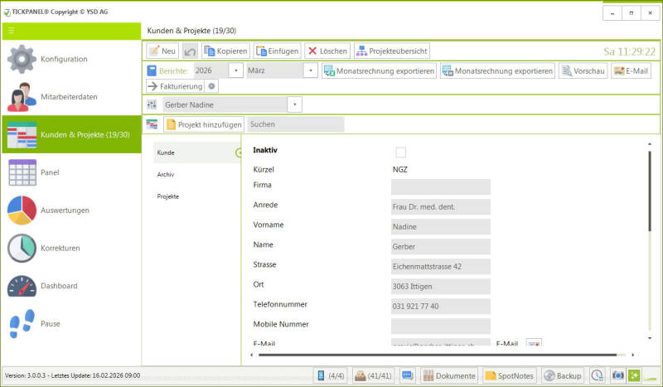Click the chat messages icon in status bar
The image size is (663, 387).
(407, 375)
